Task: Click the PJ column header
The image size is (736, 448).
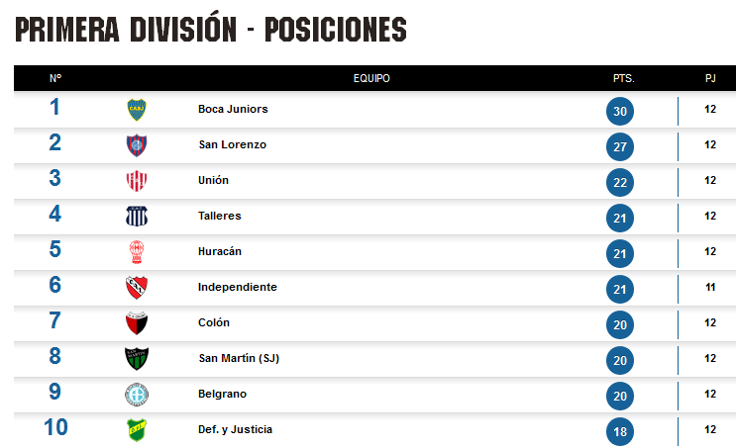Action: coord(710,78)
